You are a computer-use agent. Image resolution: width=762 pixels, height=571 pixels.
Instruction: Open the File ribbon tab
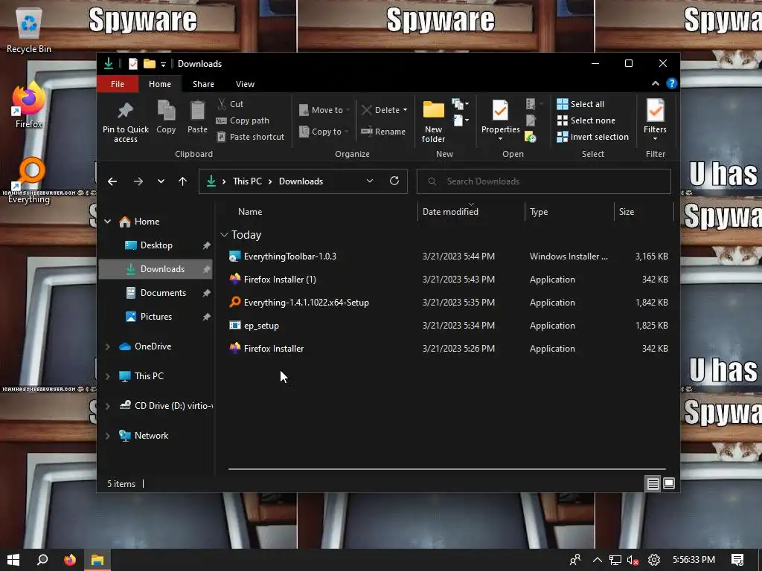(x=118, y=84)
